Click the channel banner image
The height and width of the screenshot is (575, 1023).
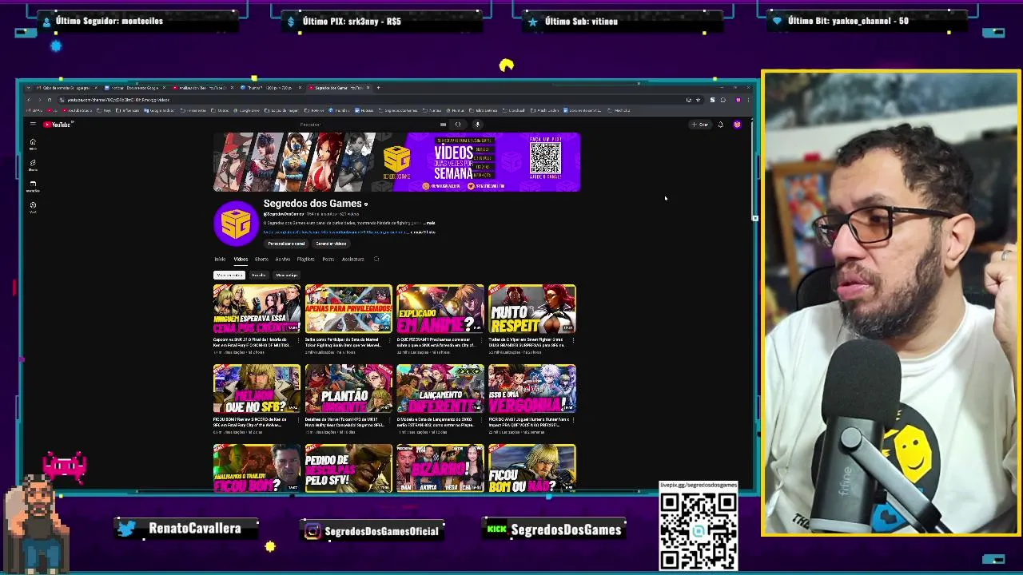[x=396, y=162]
